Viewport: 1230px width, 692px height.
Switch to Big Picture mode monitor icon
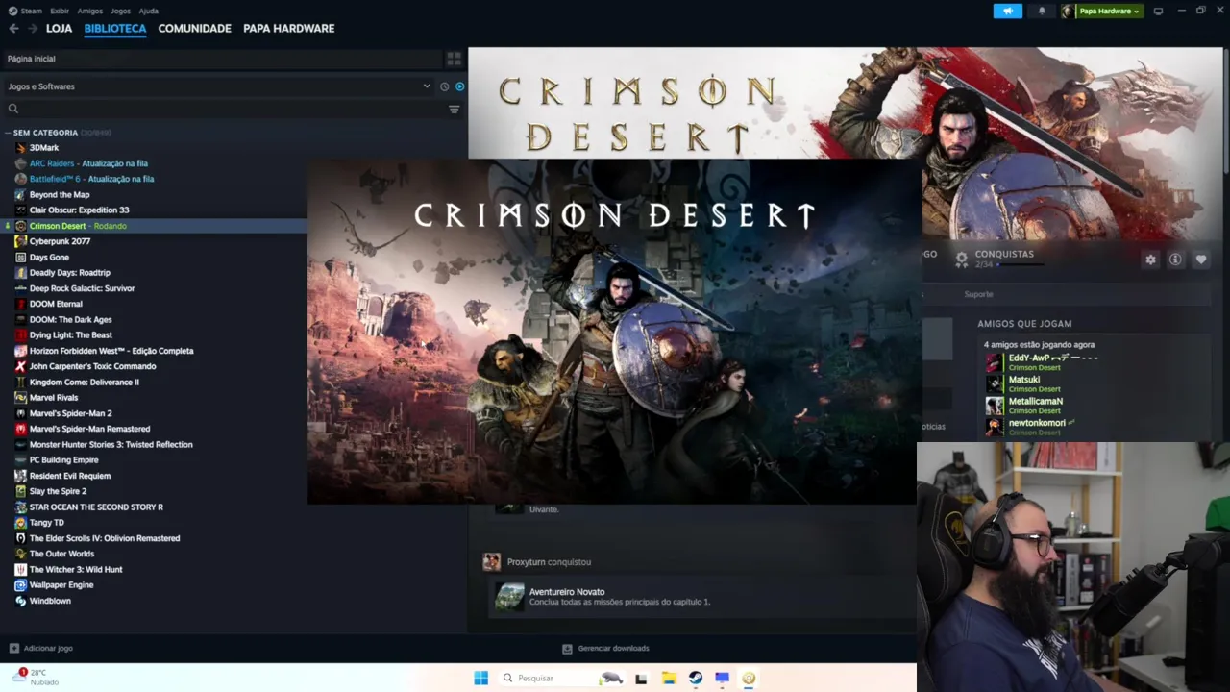[1158, 11]
